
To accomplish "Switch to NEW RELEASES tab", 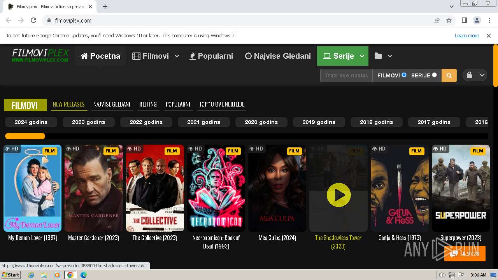I will tap(69, 104).
